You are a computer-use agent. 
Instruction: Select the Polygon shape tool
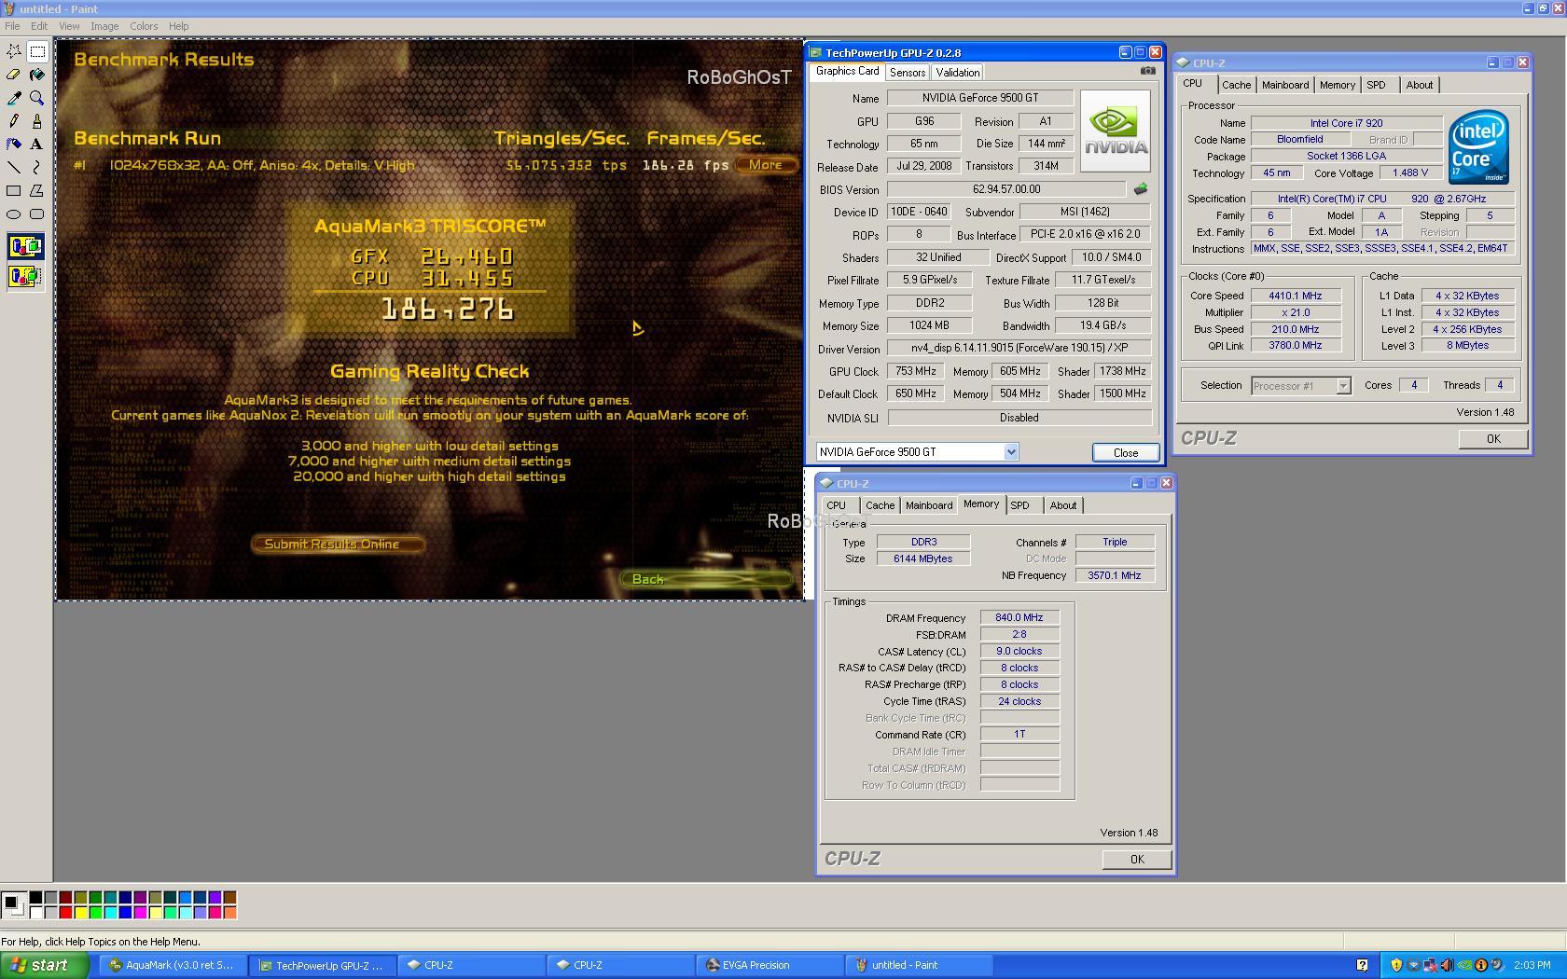pos(37,191)
